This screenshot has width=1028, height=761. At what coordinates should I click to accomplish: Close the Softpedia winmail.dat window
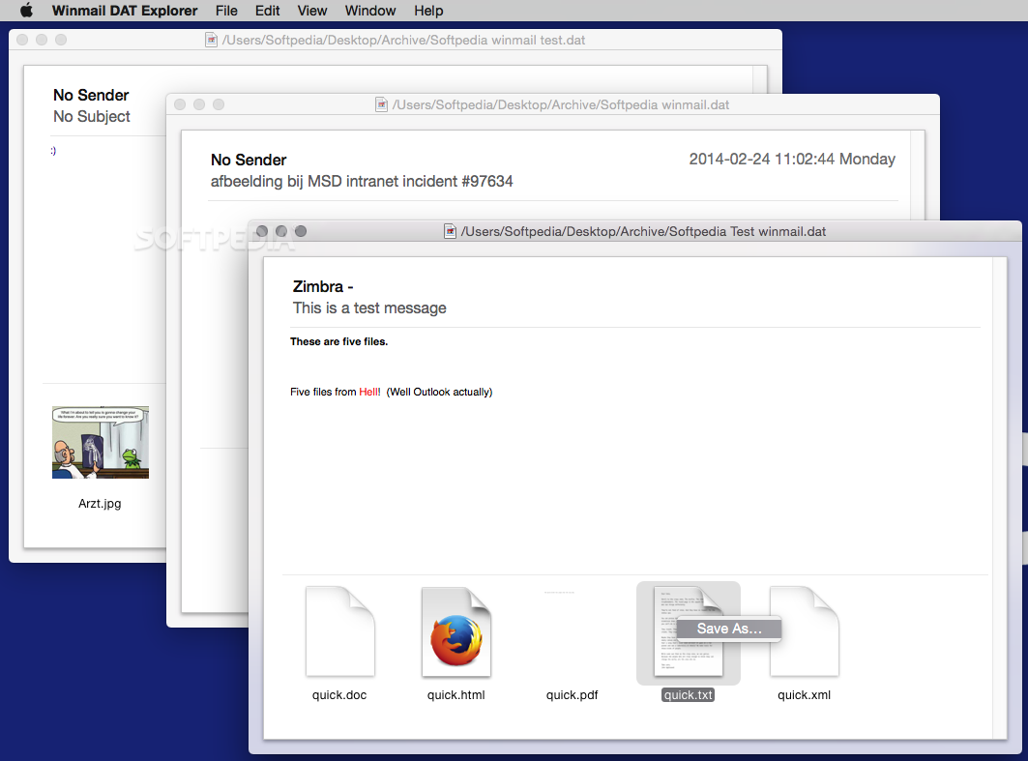click(180, 104)
